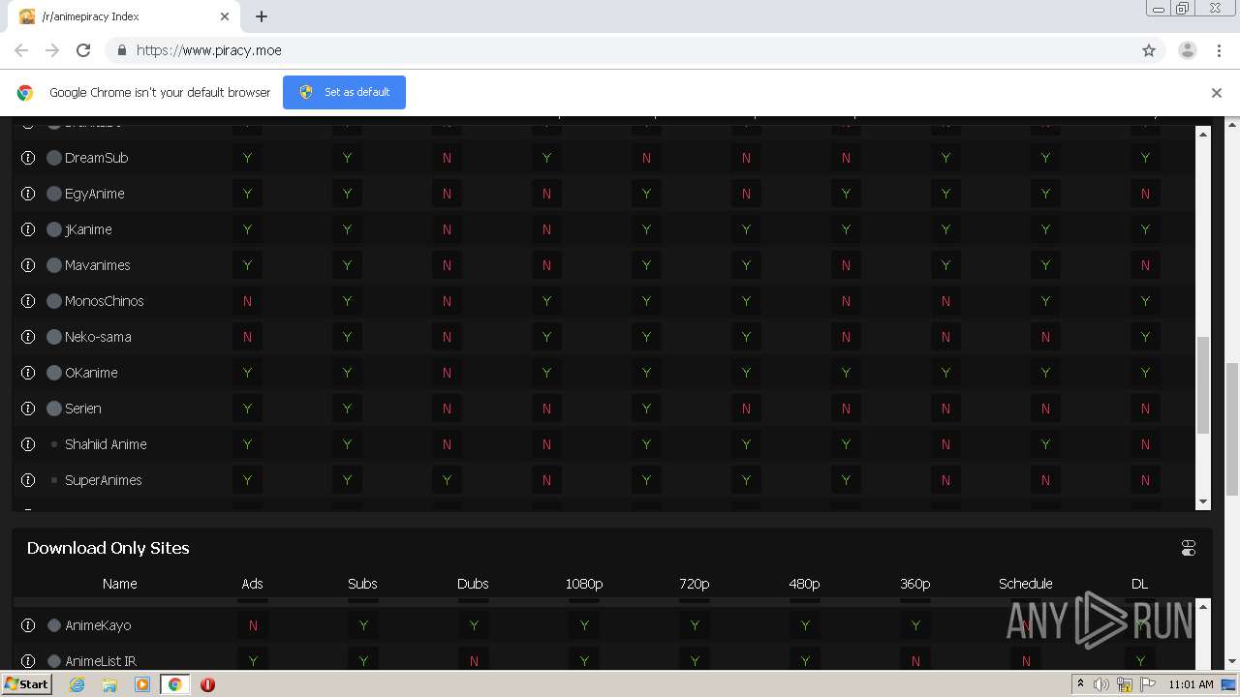1240x697 pixels.
Task: Sort Download Only Sites by 480p column
Action: [805, 584]
